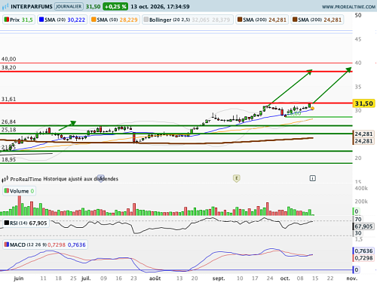Open the Volume indicator label
This screenshot has height=283, width=377.
pyautogui.click(x=20, y=191)
